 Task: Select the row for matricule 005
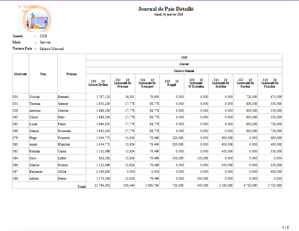[147, 97]
